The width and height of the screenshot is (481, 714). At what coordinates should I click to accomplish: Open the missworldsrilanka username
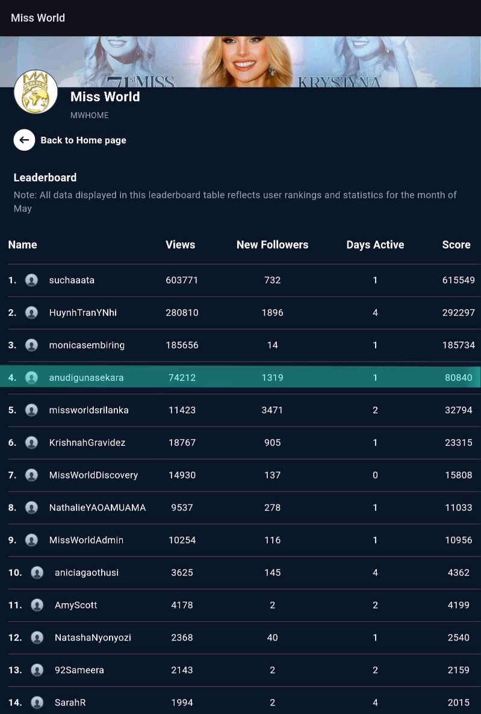coord(88,410)
